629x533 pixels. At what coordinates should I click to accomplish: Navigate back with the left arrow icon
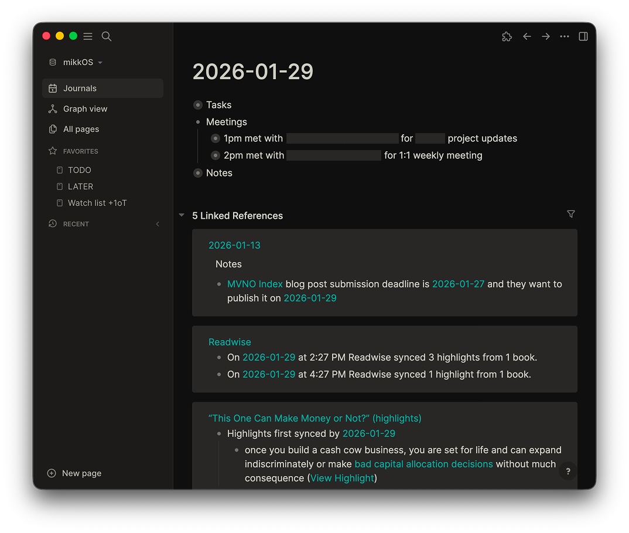[527, 36]
